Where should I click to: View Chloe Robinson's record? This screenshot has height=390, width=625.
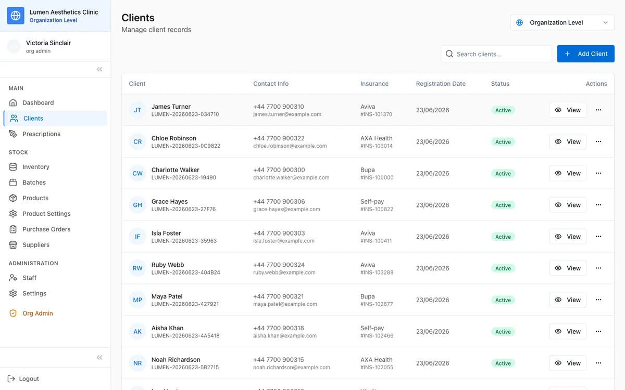[x=568, y=141]
